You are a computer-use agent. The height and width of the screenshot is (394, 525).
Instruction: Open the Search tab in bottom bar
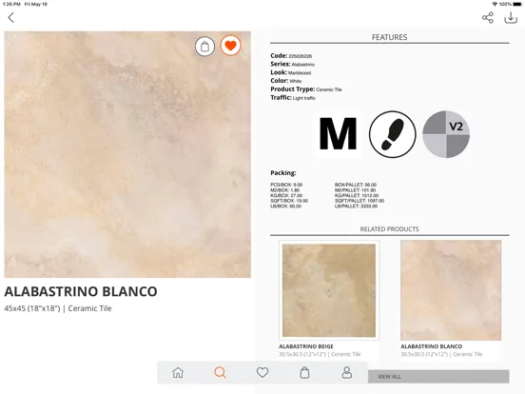pyautogui.click(x=220, y=372)
